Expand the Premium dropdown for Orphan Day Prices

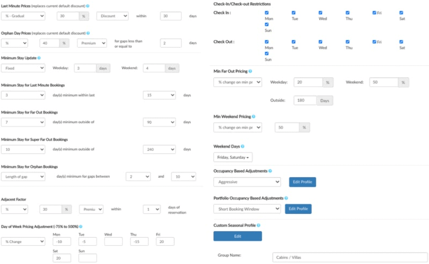click(x=92, y=43)
